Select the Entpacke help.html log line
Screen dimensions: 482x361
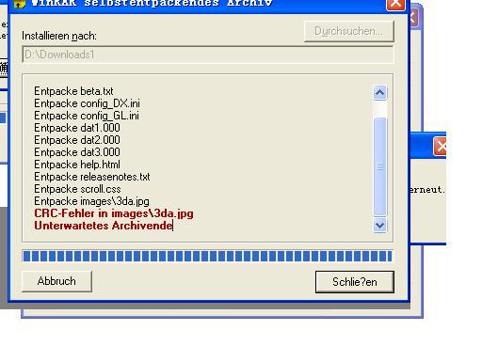pos(77,165)
